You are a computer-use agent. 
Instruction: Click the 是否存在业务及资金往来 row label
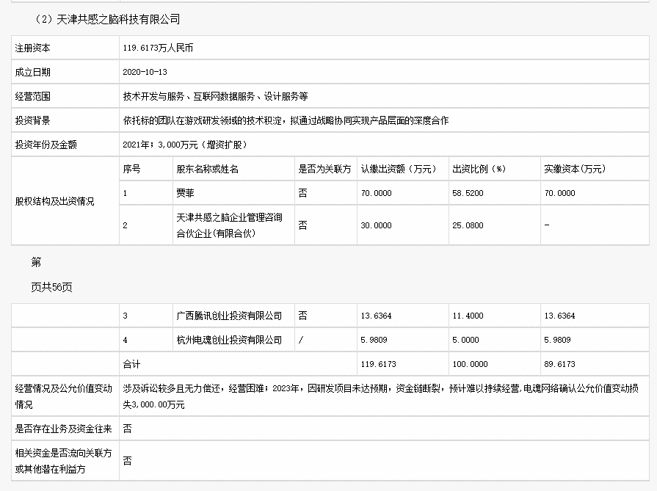tap(64, 429)
